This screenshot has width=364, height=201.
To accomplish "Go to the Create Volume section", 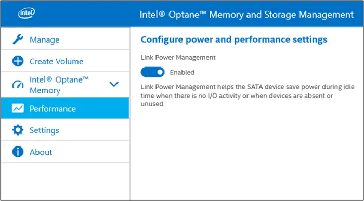I will pyautogui.click(x=65, y=61).
